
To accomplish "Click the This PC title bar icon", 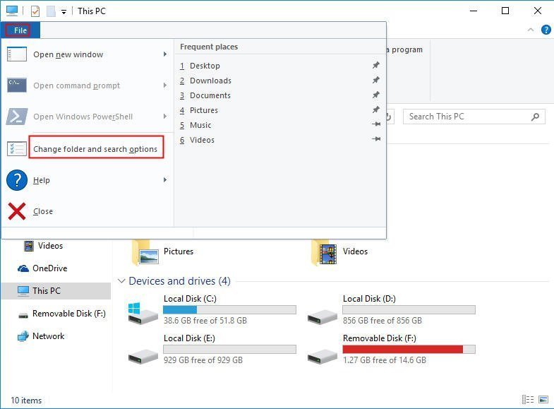I will click(x=12, y=11).
